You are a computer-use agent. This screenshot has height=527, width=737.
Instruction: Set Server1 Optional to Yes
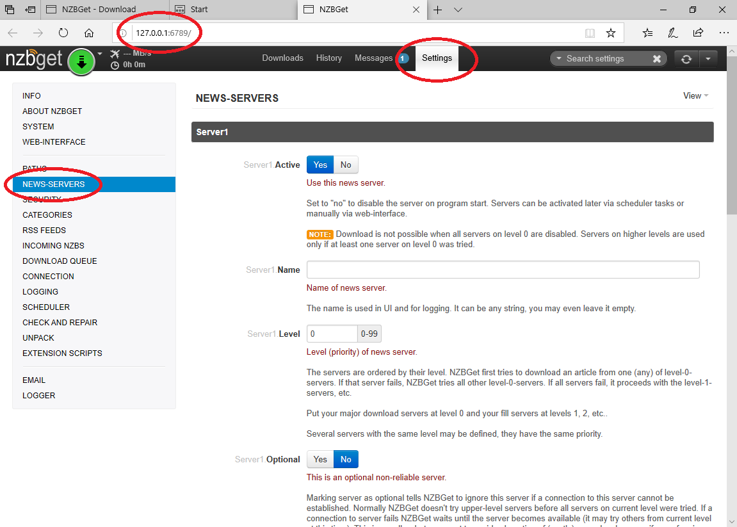(320, 459)
